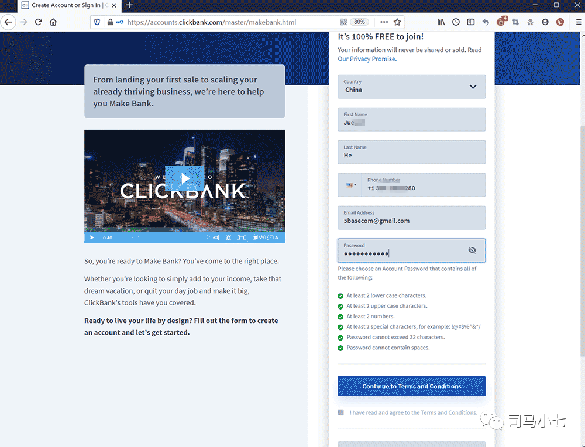Click "Password cannot contain spaces." text
The width and height of the screenshot is (585, 447).
coord(388,348)
